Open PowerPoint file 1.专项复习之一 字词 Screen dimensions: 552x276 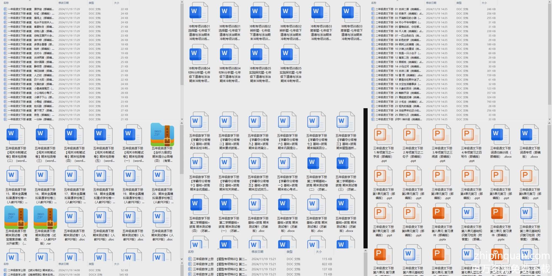pyautogui.click(x=384, y=135)
